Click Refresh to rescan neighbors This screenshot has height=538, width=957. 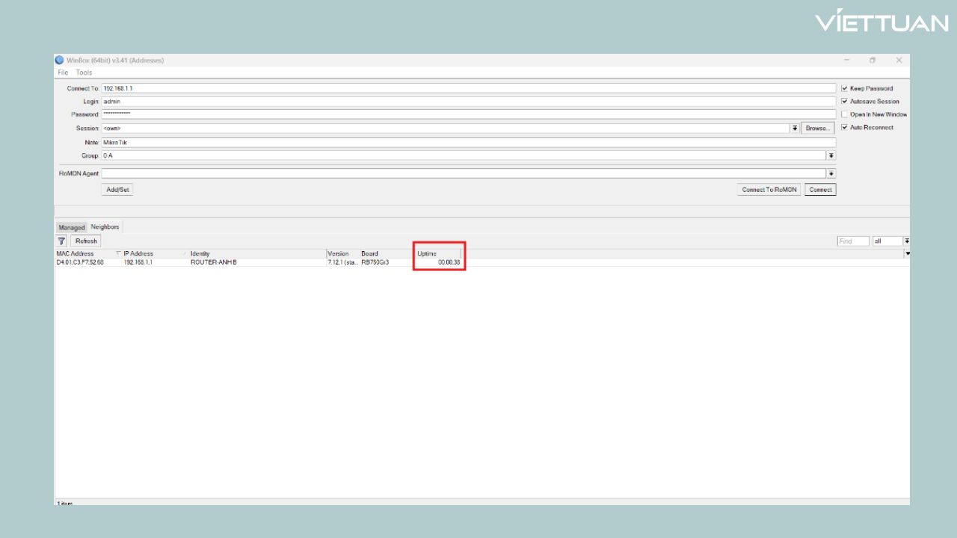click(x=86, y=241)
